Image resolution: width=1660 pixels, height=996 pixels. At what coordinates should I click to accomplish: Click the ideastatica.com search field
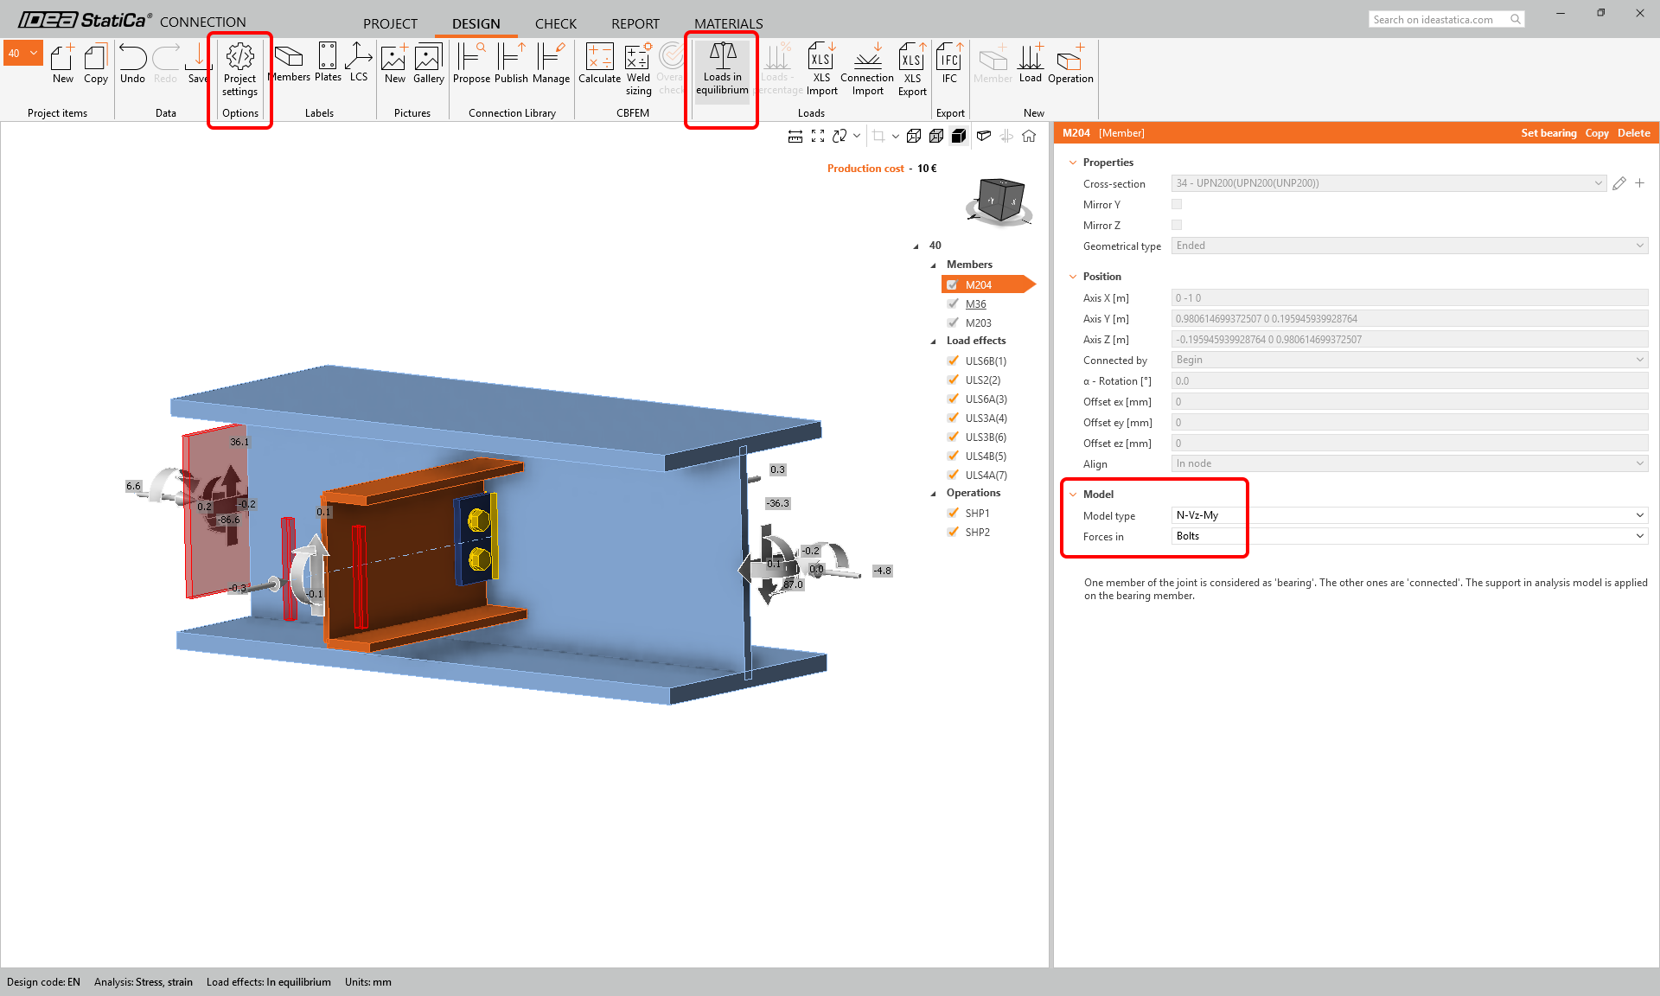(x=1440, y=19)
